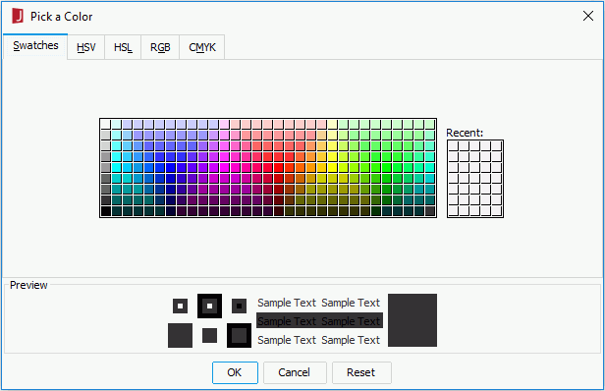The image size is (605, 391).
Task: Close the Pick a Color dialog
Action: [588, 16]
